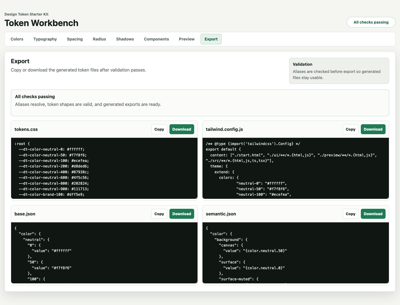The image size is (400, 305).
Task: Copy the semantic.json contents
Action: click(x=351, y=214)
